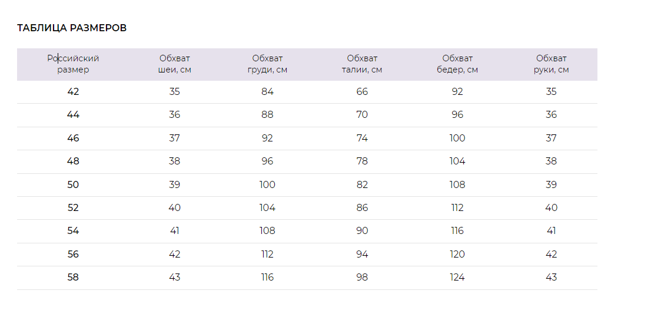
Task: Select size 44 row label
Action: [73, 115]
